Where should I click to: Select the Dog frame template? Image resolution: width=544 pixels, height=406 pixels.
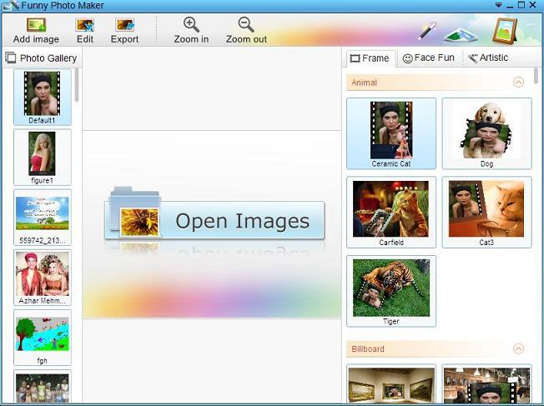486,133
